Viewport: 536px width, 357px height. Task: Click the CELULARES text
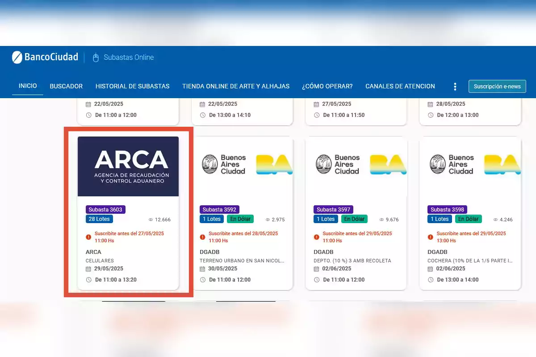[100, 261]
